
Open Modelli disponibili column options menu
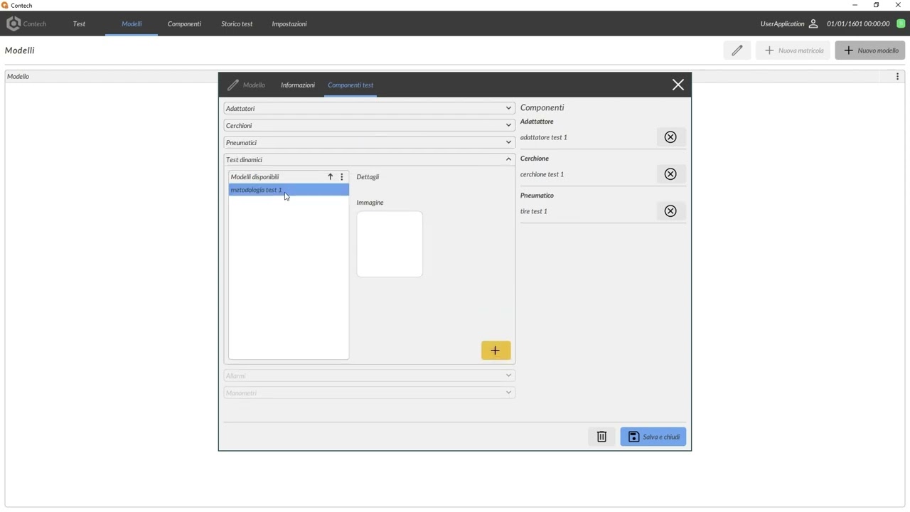point(342,176)
